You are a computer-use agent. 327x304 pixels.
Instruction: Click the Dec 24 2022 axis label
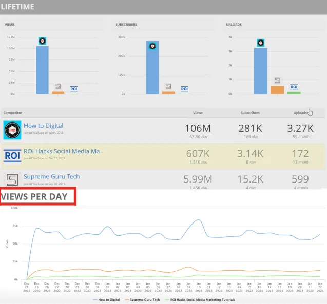[x=27, y=287]
